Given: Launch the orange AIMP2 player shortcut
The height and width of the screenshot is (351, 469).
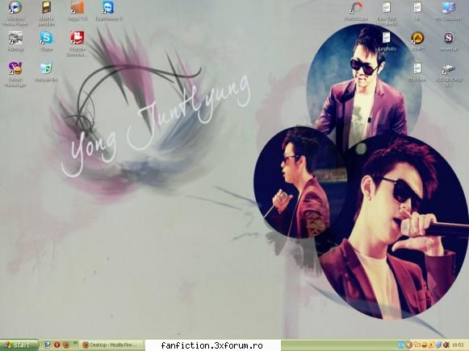Looking at the screenshot, I should [417, 41].
